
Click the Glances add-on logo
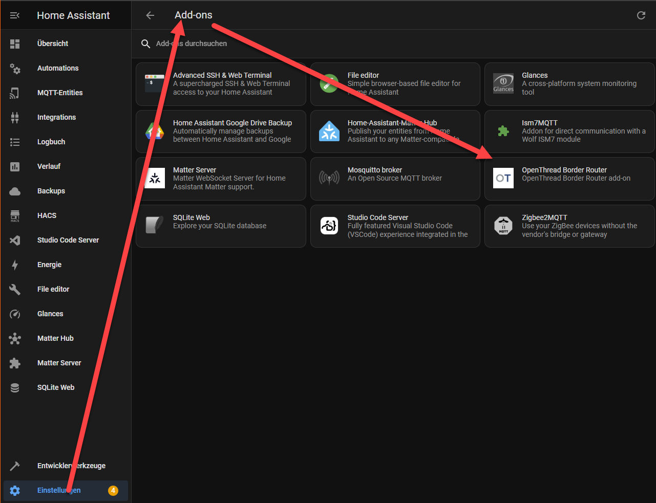tap(503, 83)
